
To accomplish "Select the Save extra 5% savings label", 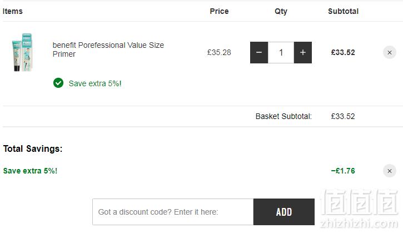I will 30,171.
